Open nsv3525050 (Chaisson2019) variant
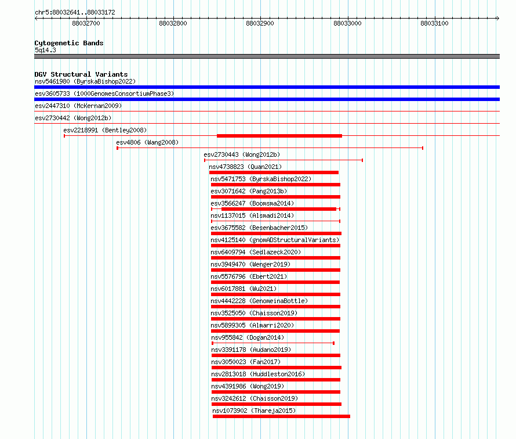 click(x=254, y=313)
